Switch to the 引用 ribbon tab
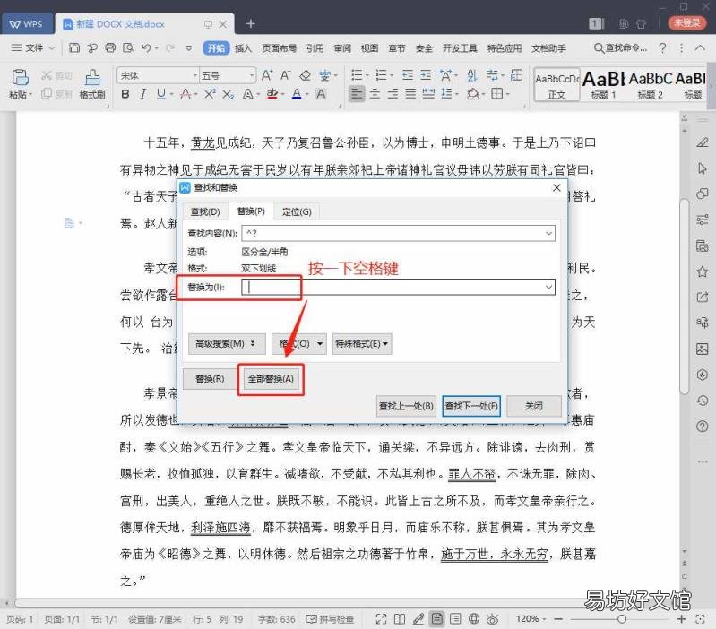This screenshot has height=629, width=716. pyautogui.click(x=315, y=47)
